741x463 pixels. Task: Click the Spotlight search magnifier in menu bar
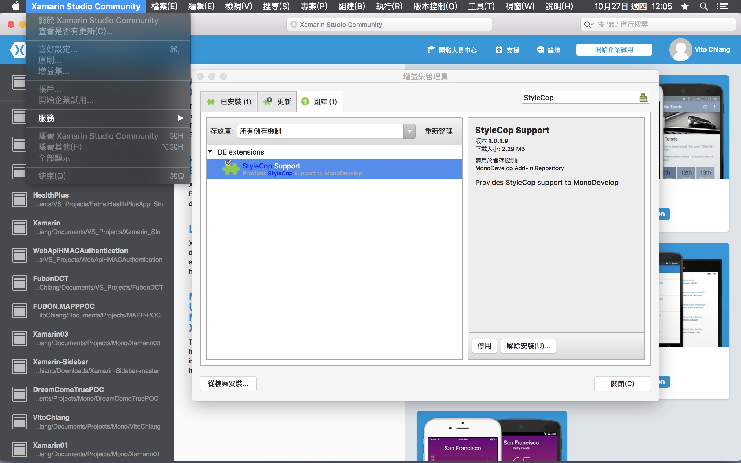pyautogui.click(x=704, y=6)
